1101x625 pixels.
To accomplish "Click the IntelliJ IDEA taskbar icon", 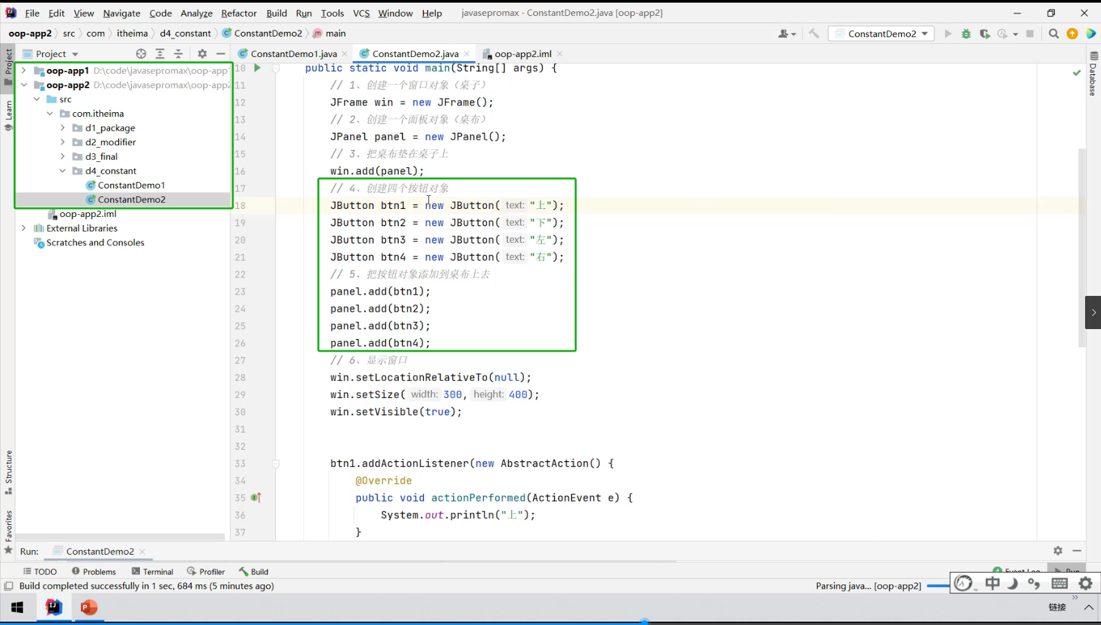I will [54, 607].
